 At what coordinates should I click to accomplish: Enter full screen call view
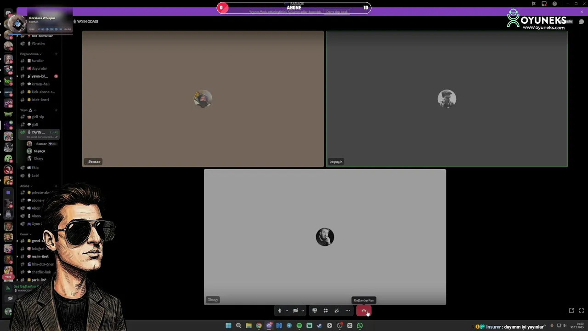[582, 311]
